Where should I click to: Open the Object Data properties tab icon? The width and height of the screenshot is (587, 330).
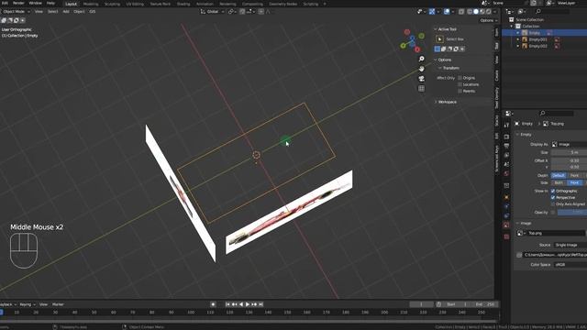(x=506, y=225)
